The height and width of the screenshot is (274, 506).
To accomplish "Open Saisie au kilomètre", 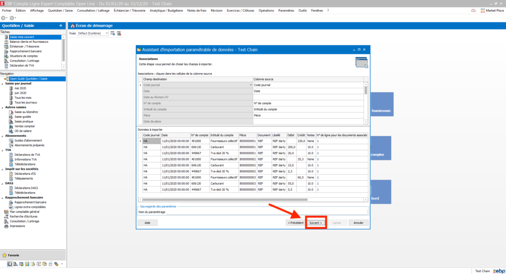I will tap(26, 112).
